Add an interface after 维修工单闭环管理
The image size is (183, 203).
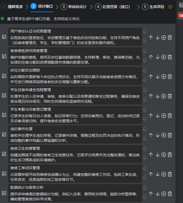pos(164,174)
